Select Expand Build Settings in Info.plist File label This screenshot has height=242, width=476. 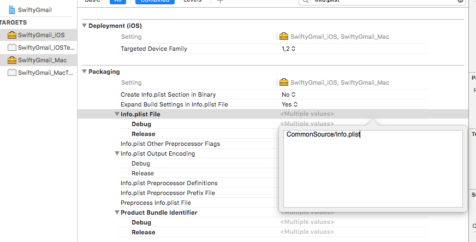(174, 104)
